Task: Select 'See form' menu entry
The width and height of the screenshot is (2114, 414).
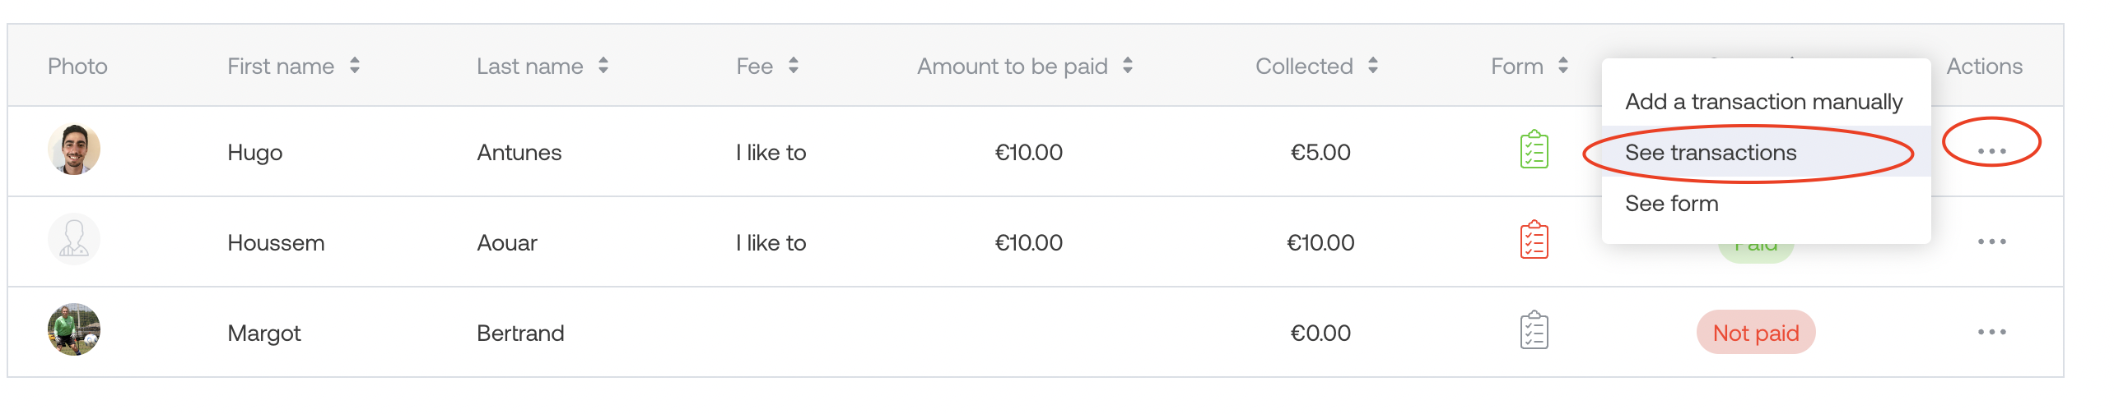Action: (1671, 204)
